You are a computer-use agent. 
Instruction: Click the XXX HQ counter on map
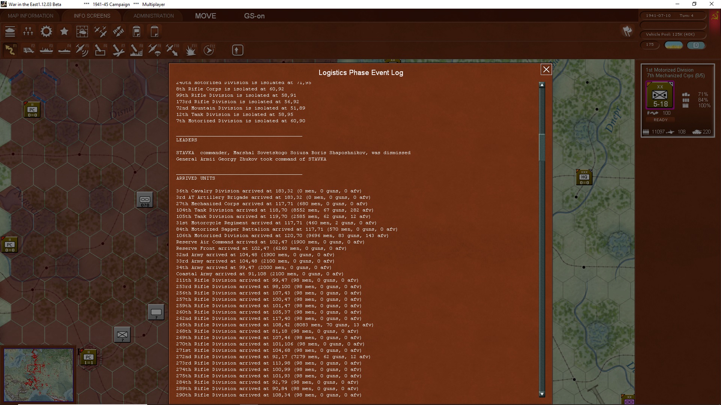click(584, 177)
